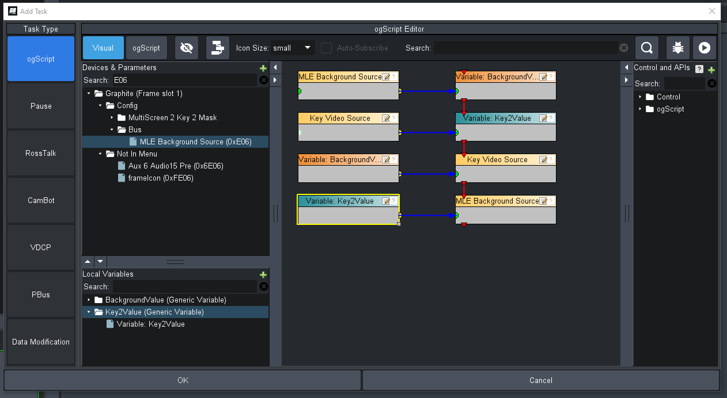Expand the MultiScreen 2 Key 2 Mask folder

point(112,118)
